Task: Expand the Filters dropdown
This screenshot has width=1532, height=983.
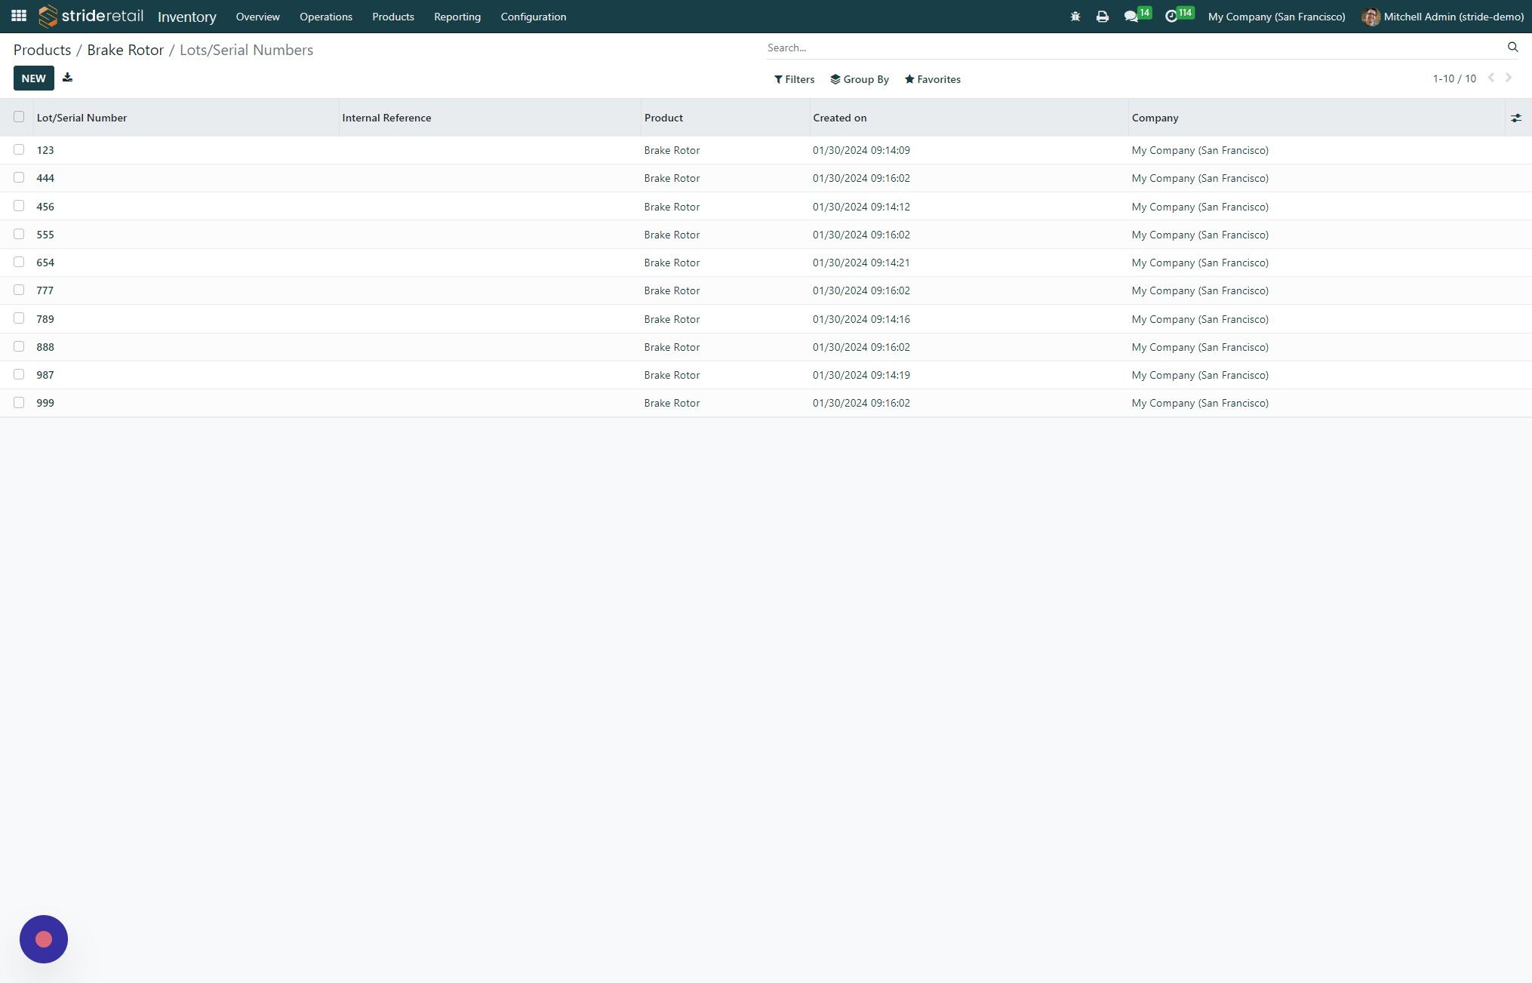Action: coord(794,79)
